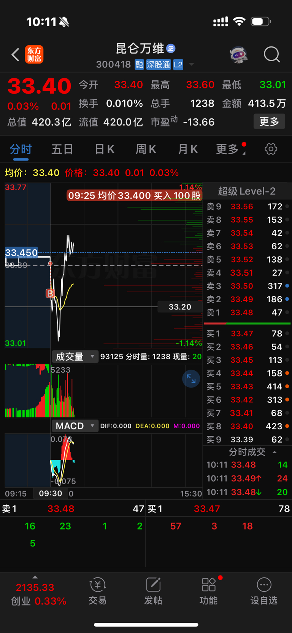This screenshot has width=292, height=633.
Task: Tap the search magnifier icon
Action: [x=272, y=55]
